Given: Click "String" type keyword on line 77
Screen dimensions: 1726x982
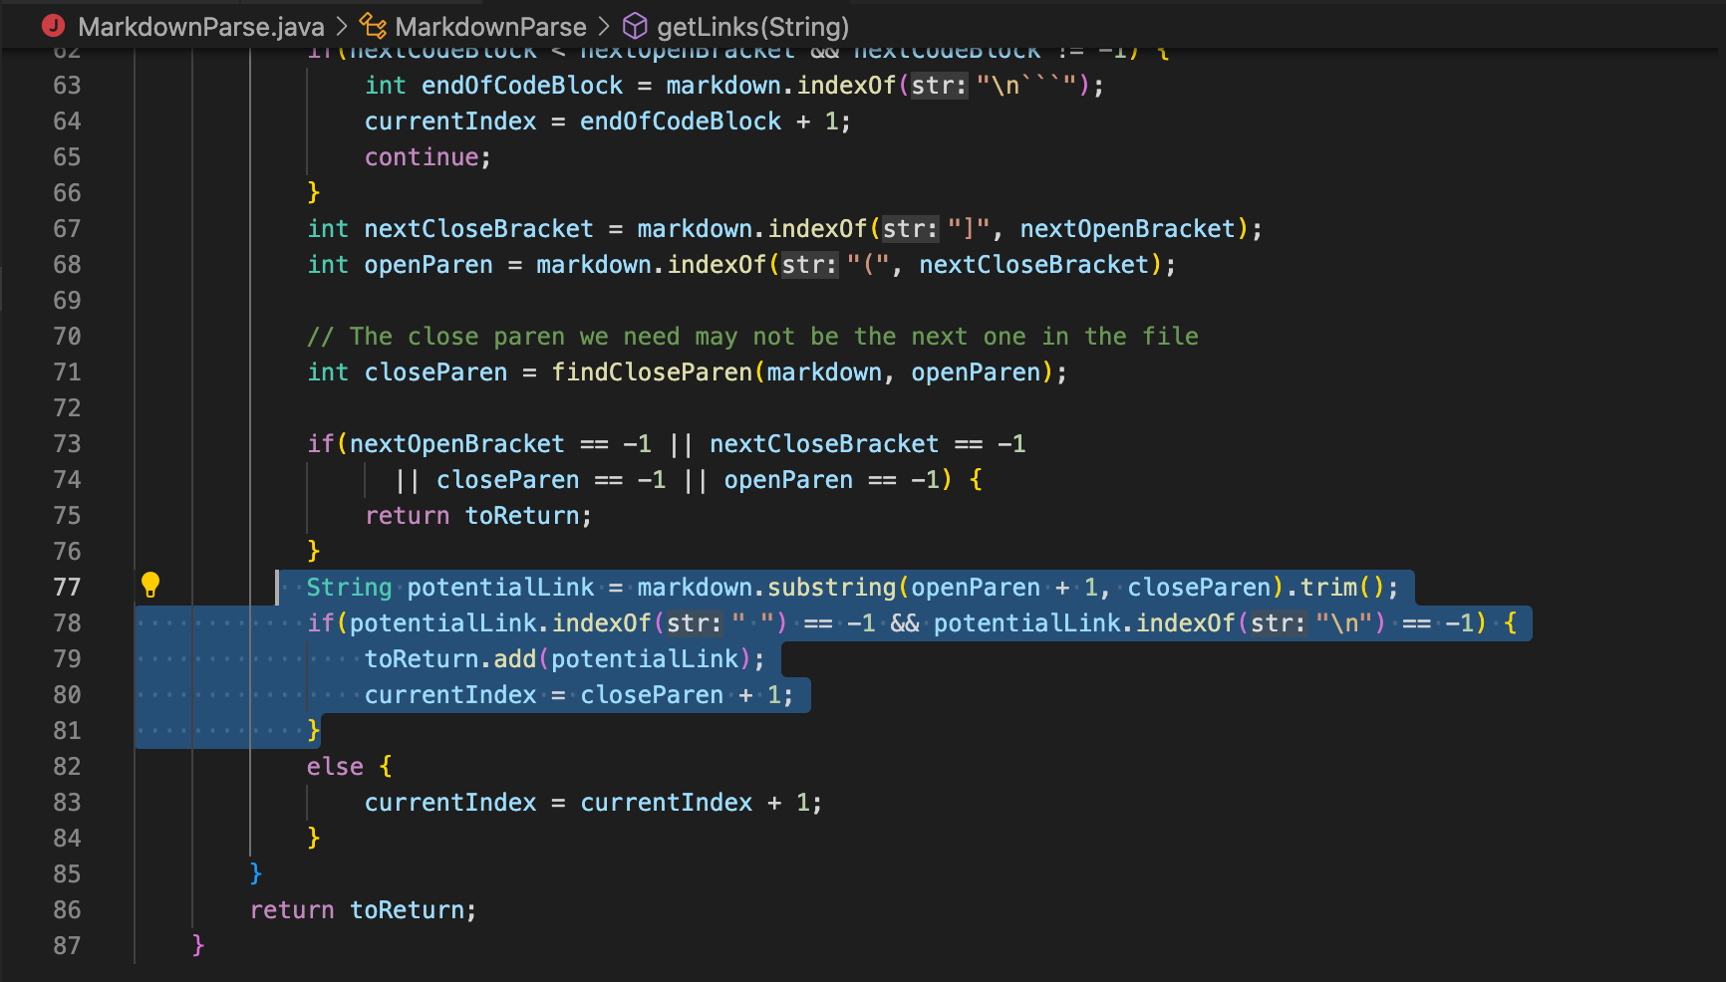Looking at the screenshot, I should click(x=350, y=588).
